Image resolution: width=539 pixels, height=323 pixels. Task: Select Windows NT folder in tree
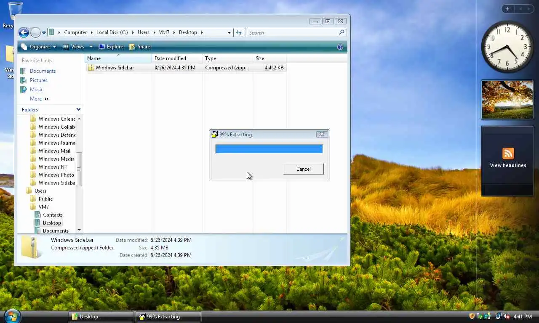pos(53,167)
